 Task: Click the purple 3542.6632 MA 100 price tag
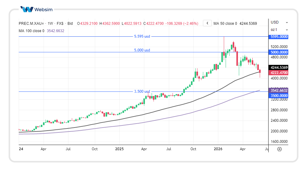(279, 91)
